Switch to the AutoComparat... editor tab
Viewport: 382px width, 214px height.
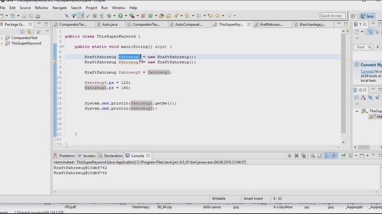point(189,24)
